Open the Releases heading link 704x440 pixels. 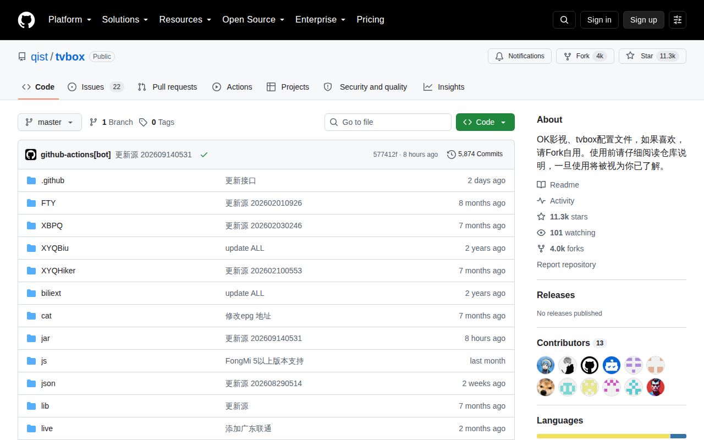[555, 295]
